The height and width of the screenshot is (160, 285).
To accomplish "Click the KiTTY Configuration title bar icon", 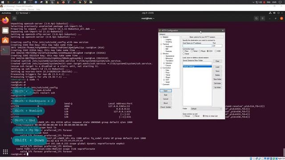I will click(x=160, y=31).
